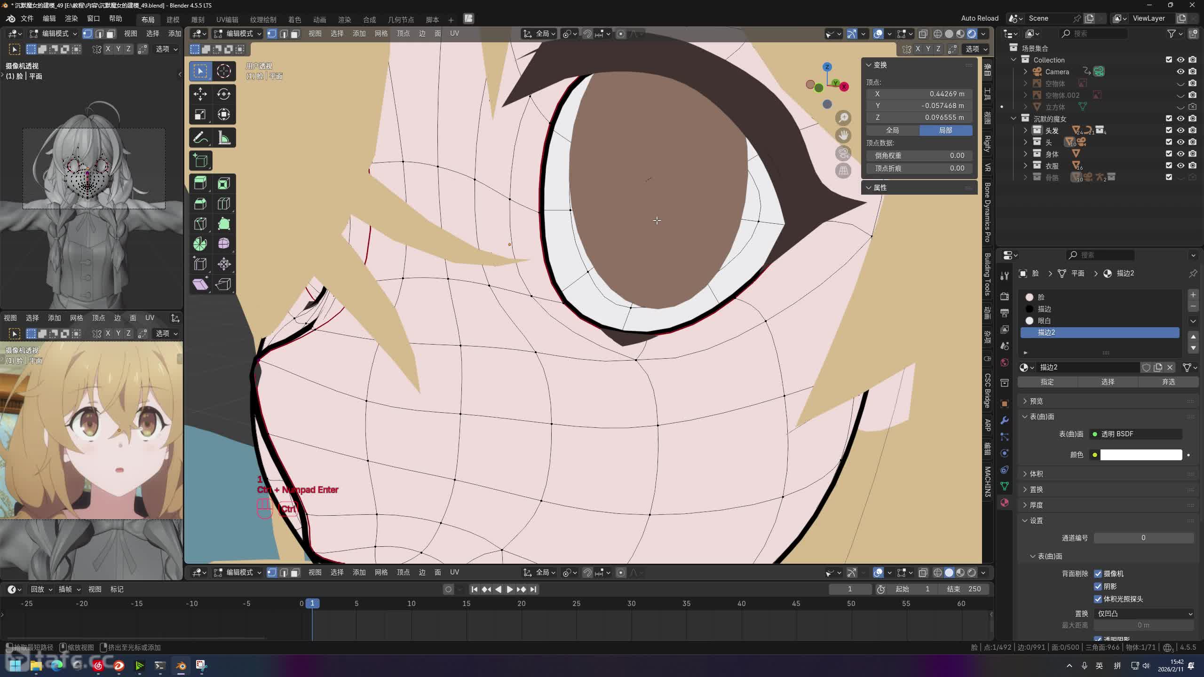Screen dimensions: 1204x677
Task: Expand the 头发 collection in outliner
Action: pos(1025,130)
